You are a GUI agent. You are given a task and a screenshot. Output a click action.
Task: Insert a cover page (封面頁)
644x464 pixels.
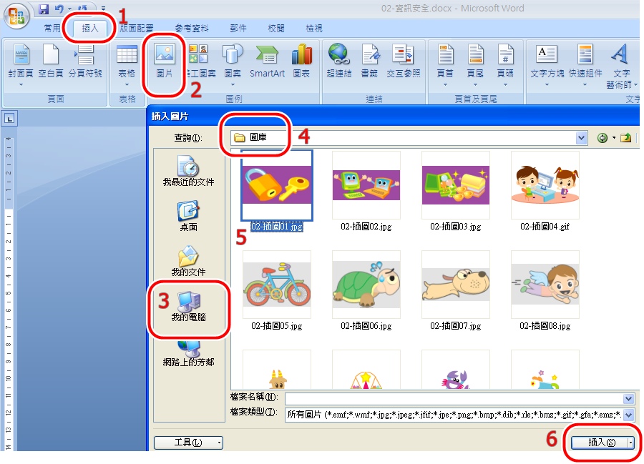point(21,64)
